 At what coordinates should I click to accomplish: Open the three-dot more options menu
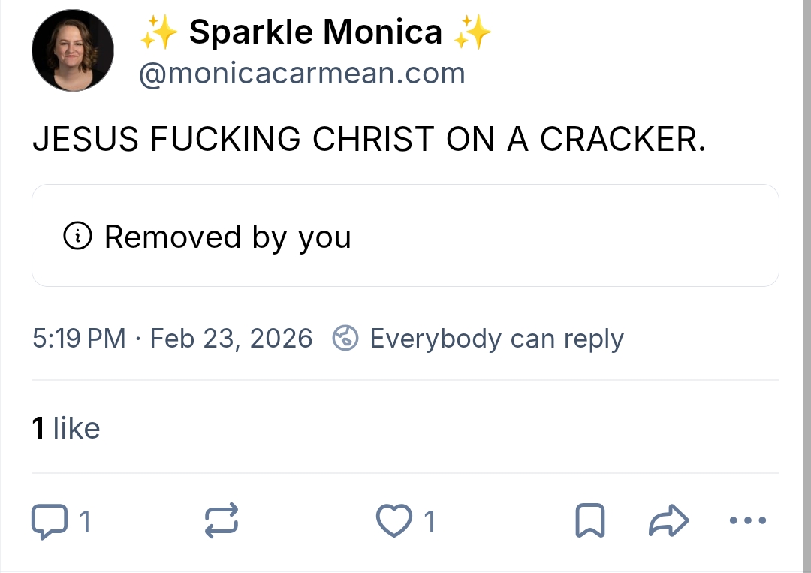coord(748,520)
